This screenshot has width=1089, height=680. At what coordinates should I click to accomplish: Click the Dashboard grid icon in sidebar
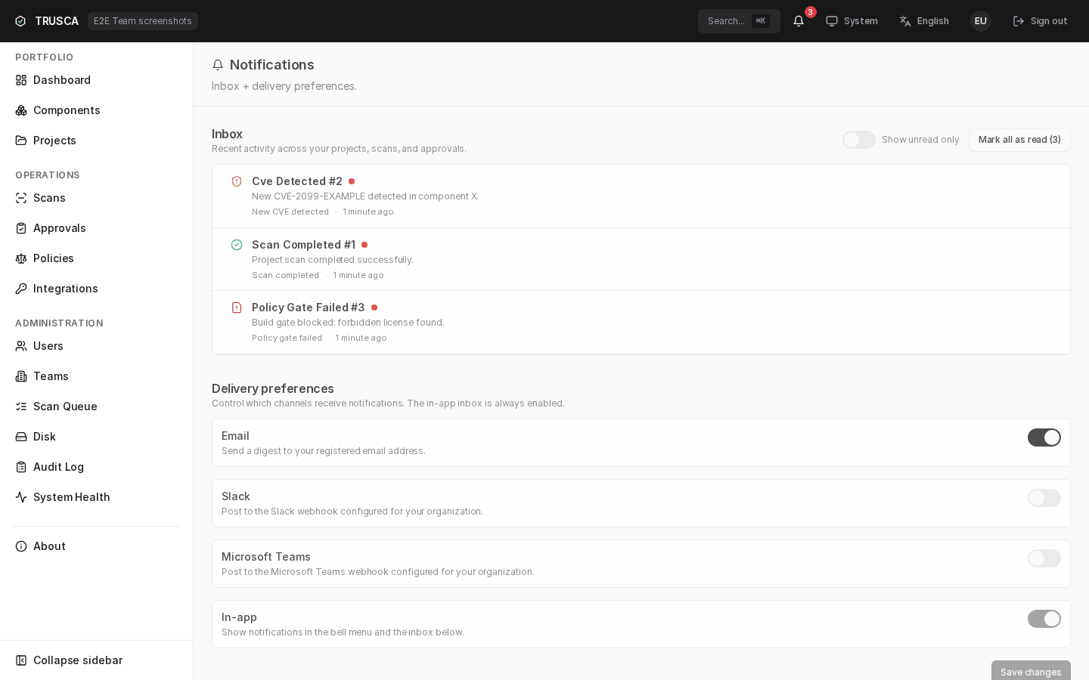tap(21, 80)
